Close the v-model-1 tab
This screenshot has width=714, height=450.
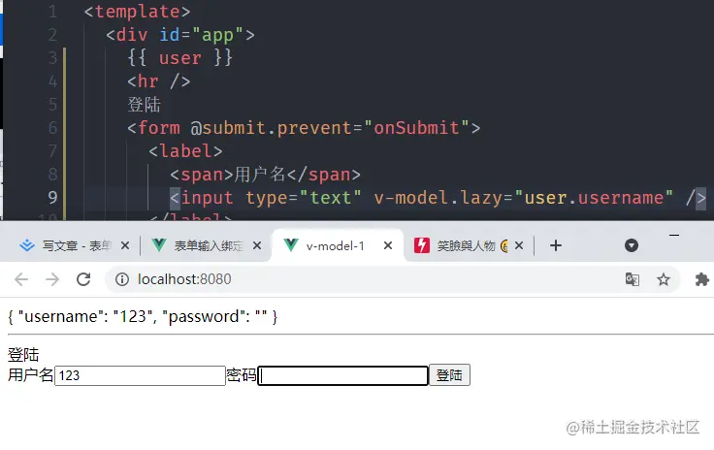click(388, 245)
